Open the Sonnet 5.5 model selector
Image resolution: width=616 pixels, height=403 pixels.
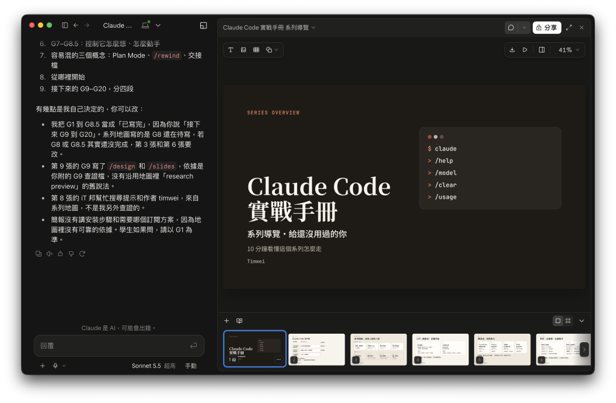[x=153, y=366]
